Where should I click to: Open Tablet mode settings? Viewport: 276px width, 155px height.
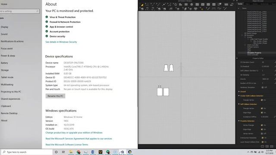7,77
